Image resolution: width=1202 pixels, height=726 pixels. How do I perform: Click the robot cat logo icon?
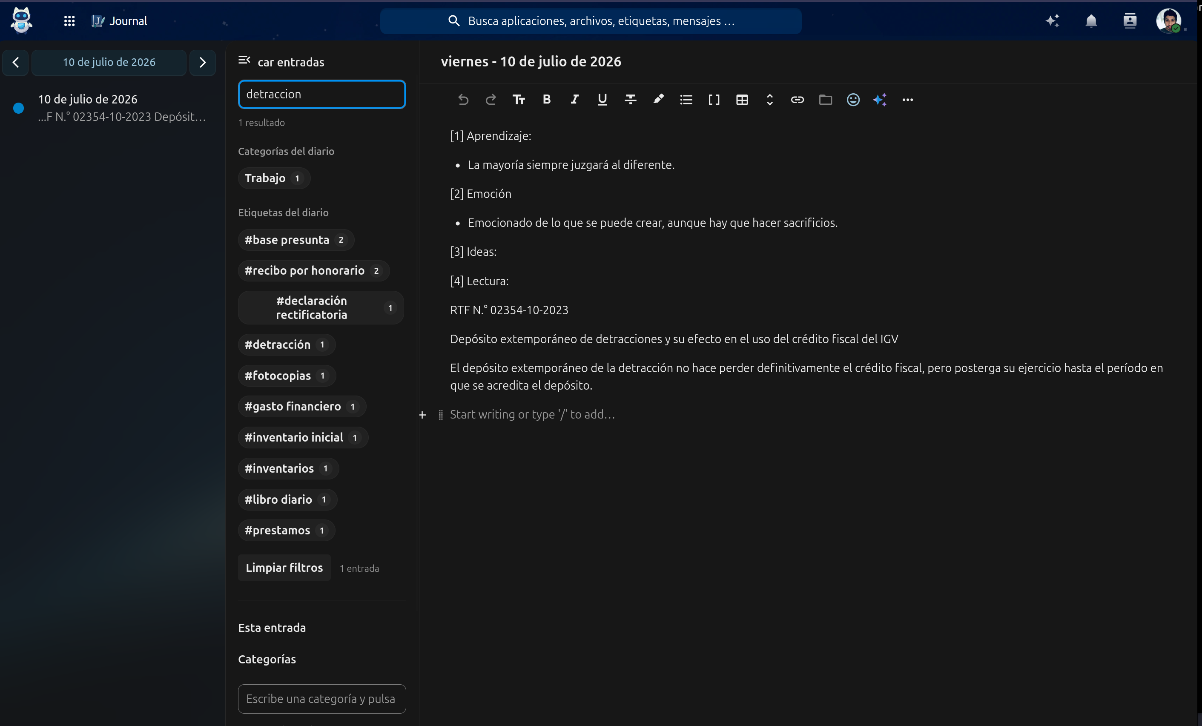click(x=21, y=20)
